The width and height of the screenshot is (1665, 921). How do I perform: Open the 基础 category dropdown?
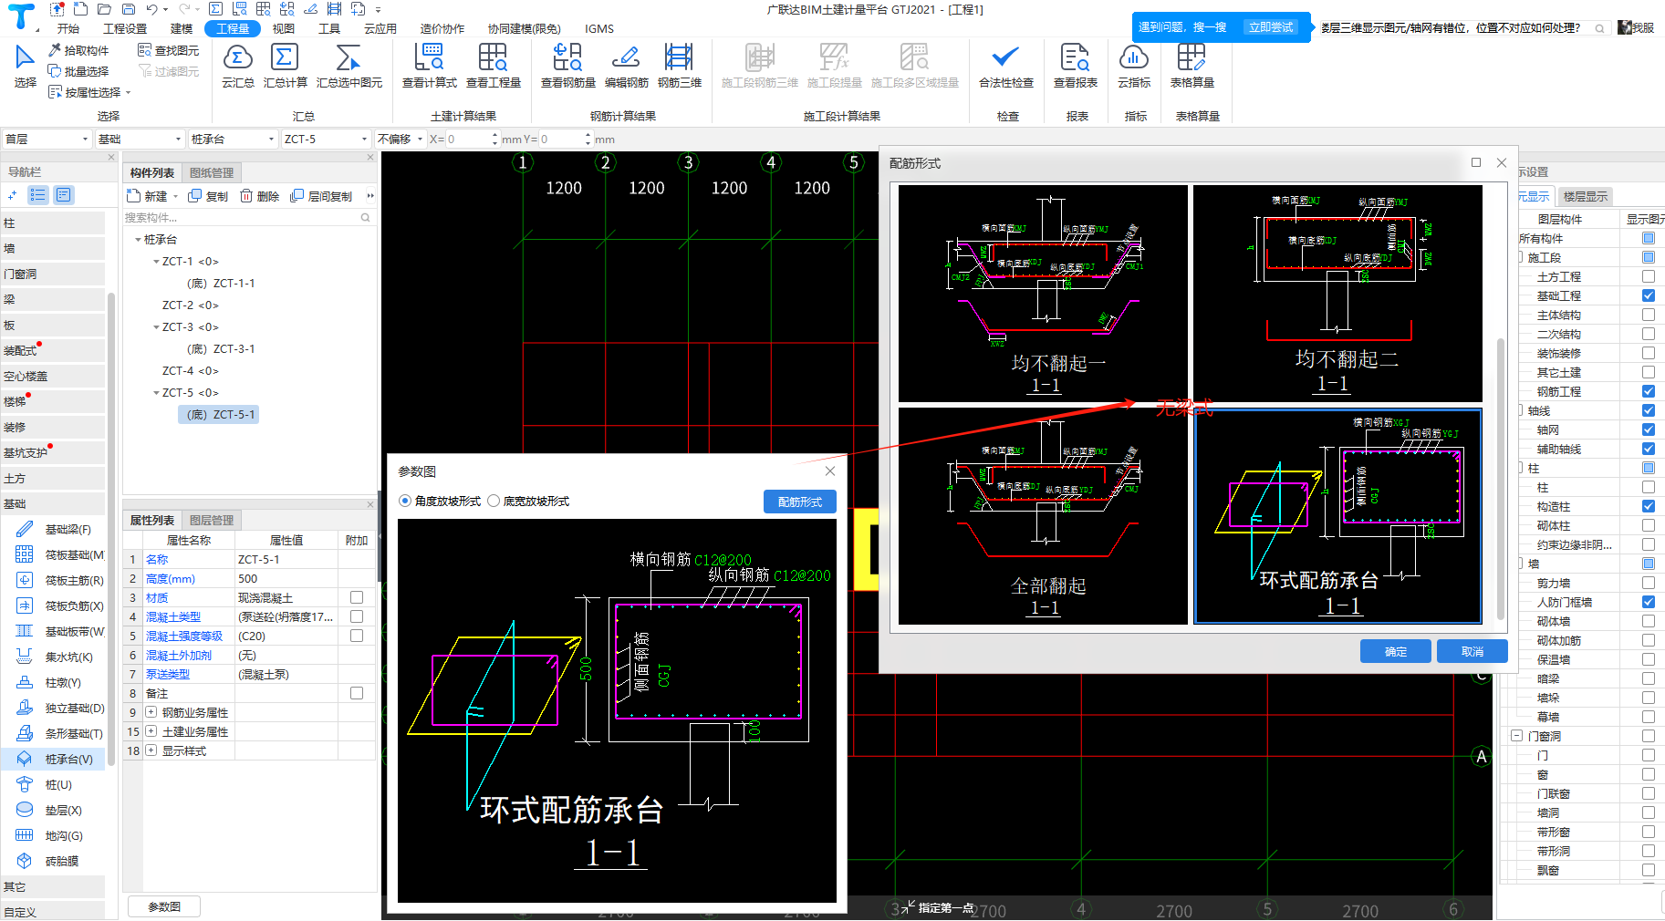tap(140, 139)
